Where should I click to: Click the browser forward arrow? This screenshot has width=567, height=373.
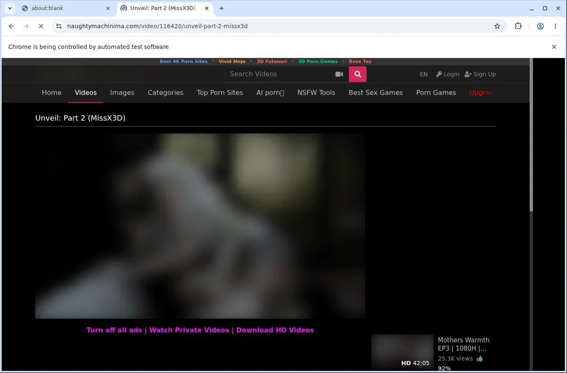(26, 26)
